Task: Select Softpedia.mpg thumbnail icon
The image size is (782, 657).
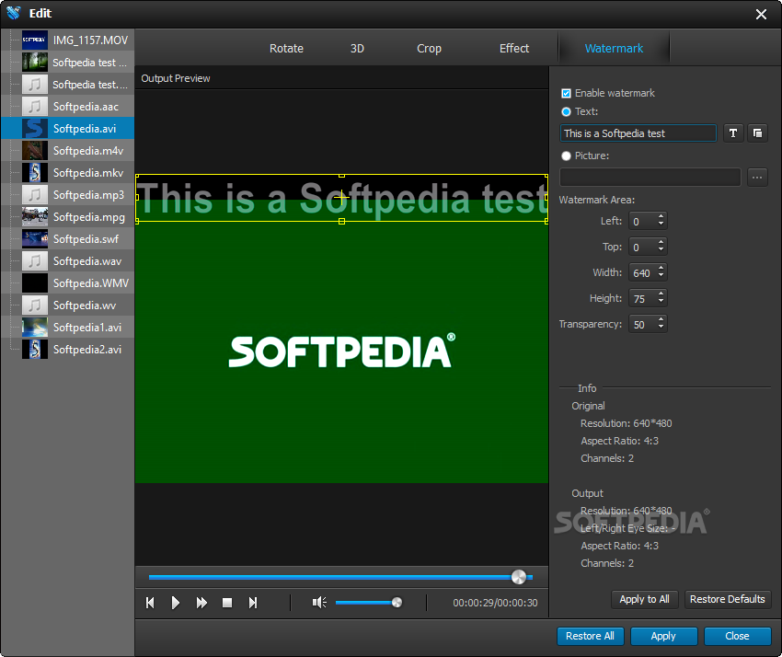Action: pos(35,217)
